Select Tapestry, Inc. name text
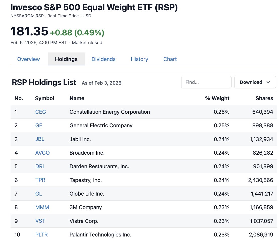 (x=86, y=180)
